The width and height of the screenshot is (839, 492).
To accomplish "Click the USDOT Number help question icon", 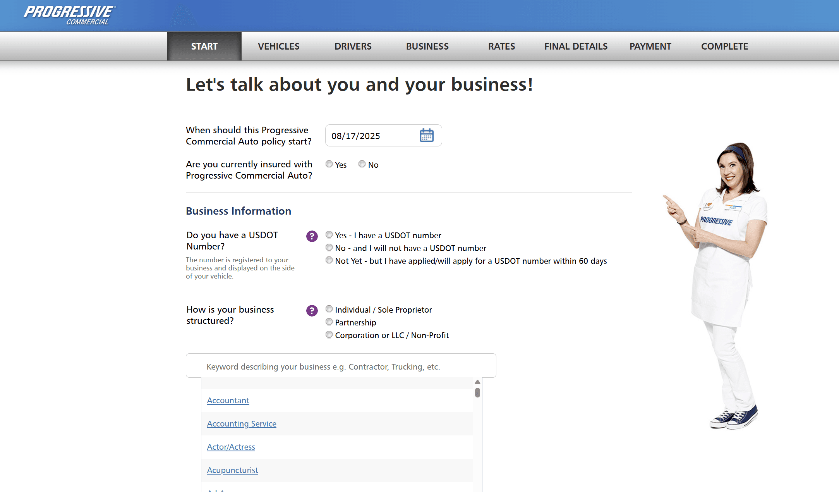I will tap(312, 236).
